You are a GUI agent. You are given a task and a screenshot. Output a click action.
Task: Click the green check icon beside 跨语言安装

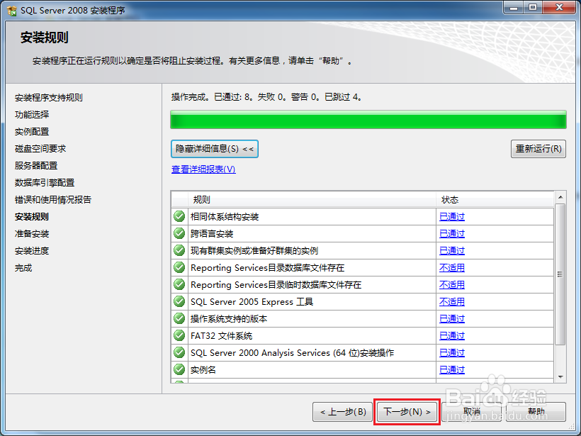coord(179,233)
